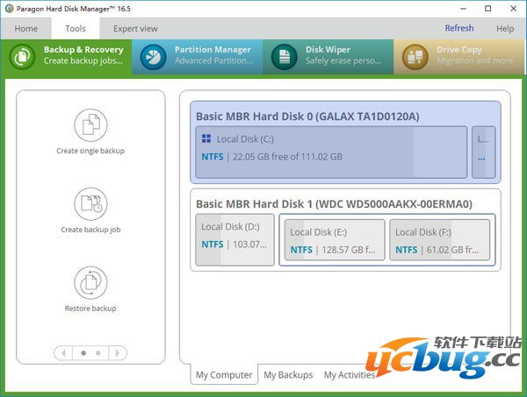This screenshot has width=527, height=397.
Task: Go to previous page with left pager arrow
Action: coord(63,352)
